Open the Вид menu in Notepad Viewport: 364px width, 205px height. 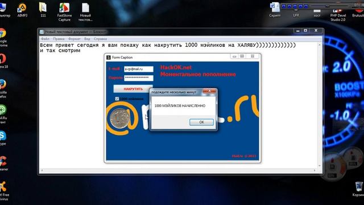87,39
